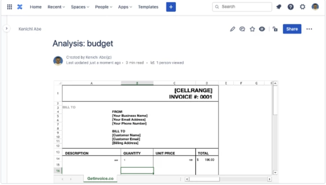This screenshot has width=326, height=185.
Task: Toggle watching with the eye icon
Action: click(262, 29)
